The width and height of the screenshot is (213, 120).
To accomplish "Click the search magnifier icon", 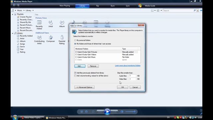I will (x=194, y=10).
